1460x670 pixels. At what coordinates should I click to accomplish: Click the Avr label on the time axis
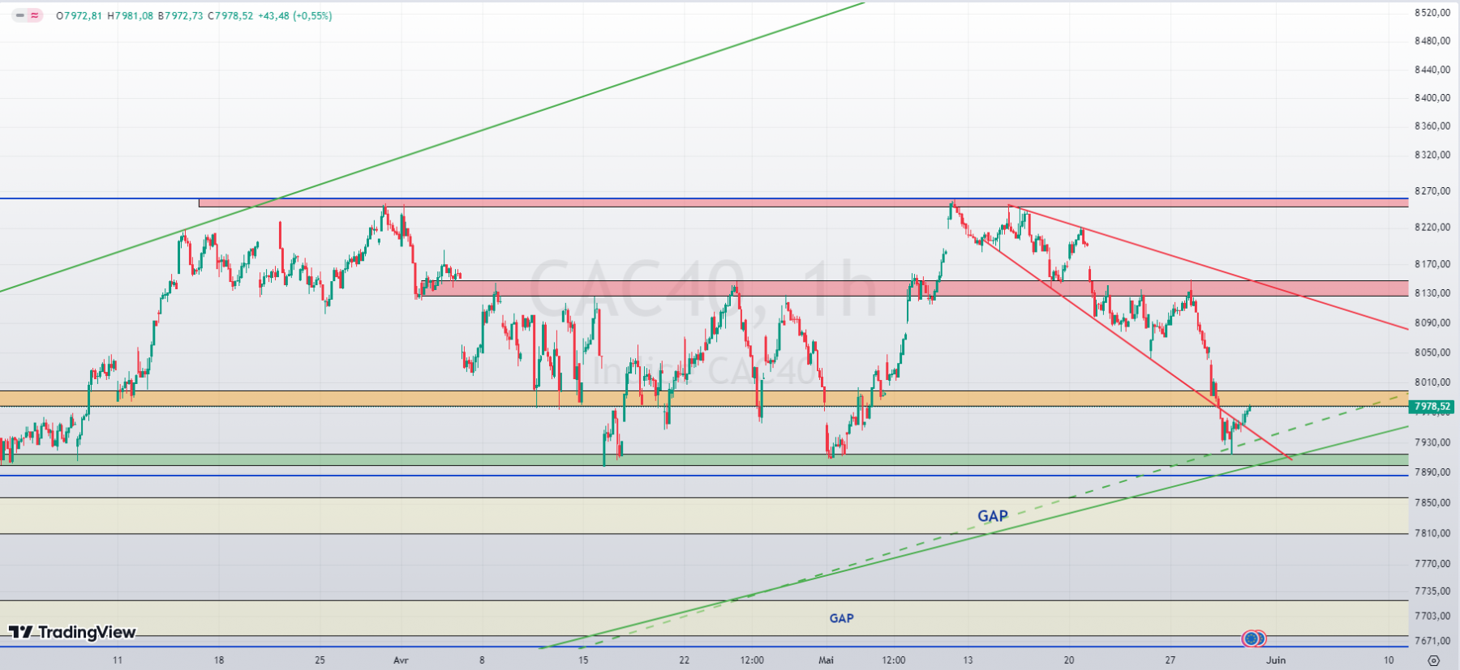(401, 660)
